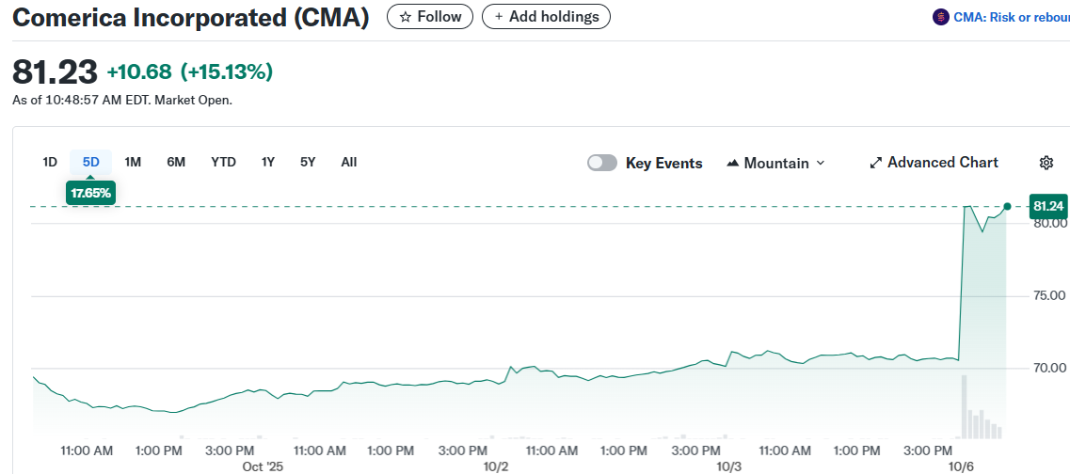Screen dimensions: 1070x474
Task: Click the Mountain chart type icon
Action: pyautogui.click(x=733, y=163)
